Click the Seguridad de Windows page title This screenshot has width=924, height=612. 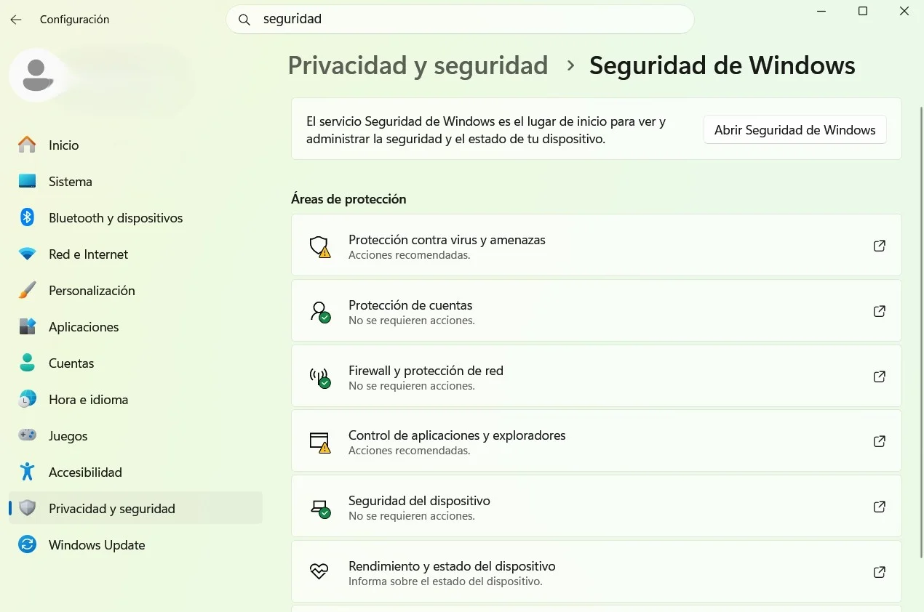click(x=722, y=65)
